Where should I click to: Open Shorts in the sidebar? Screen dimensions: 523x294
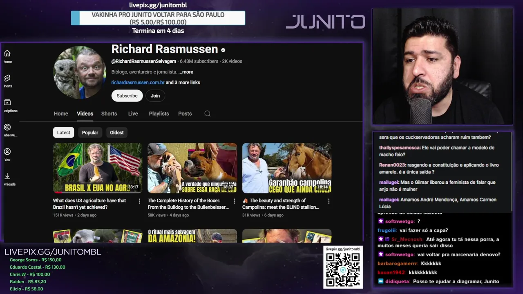(x=7, y=81)
